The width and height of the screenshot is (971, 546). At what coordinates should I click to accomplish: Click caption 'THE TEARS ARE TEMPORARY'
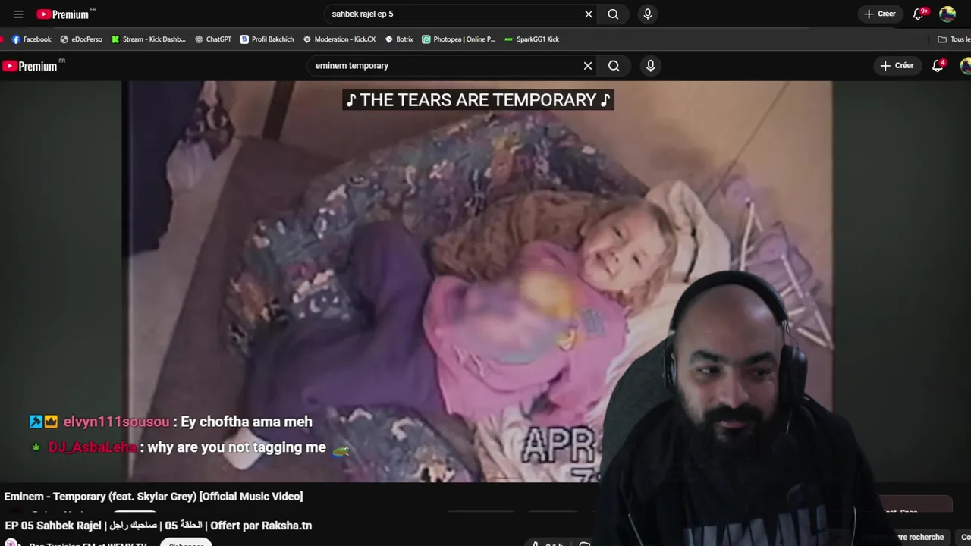pyautogui.click(x=478, y=100)
